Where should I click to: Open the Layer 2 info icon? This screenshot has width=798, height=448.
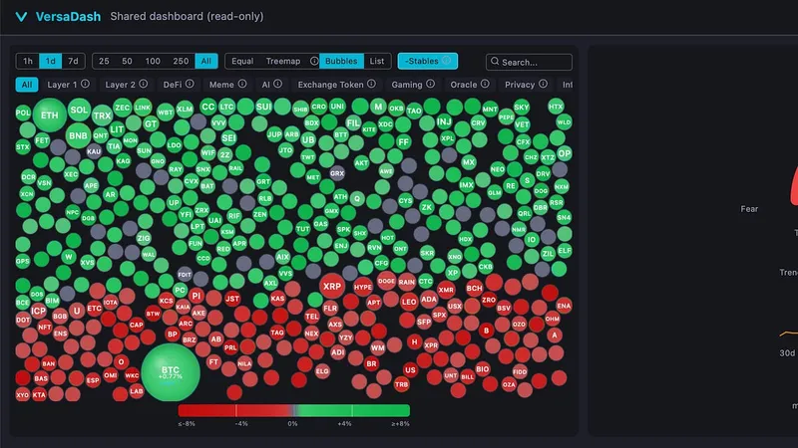pos(144,84)
